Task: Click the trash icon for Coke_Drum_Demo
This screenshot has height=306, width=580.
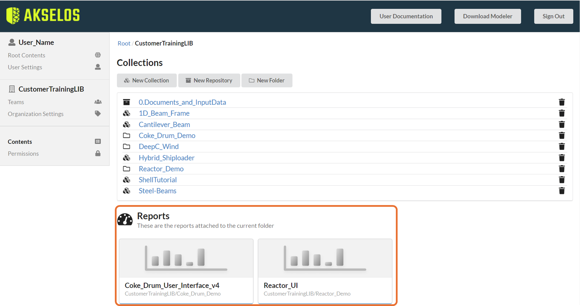Action: [562, 135]
